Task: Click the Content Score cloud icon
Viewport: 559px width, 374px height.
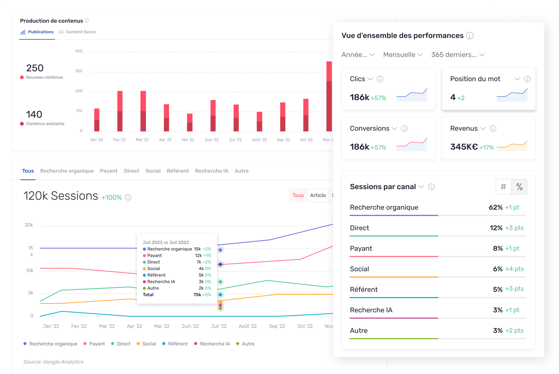Action: coord(61,32)
